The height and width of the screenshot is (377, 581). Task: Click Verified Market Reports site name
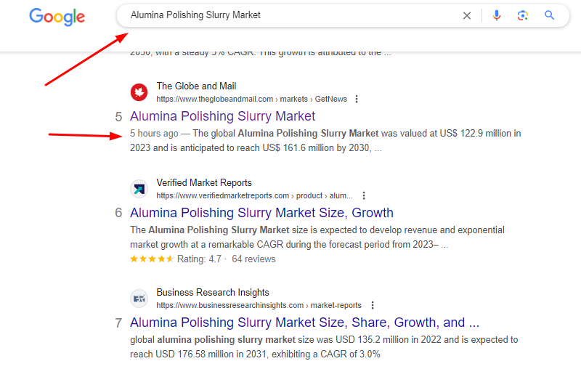[204, 183]
